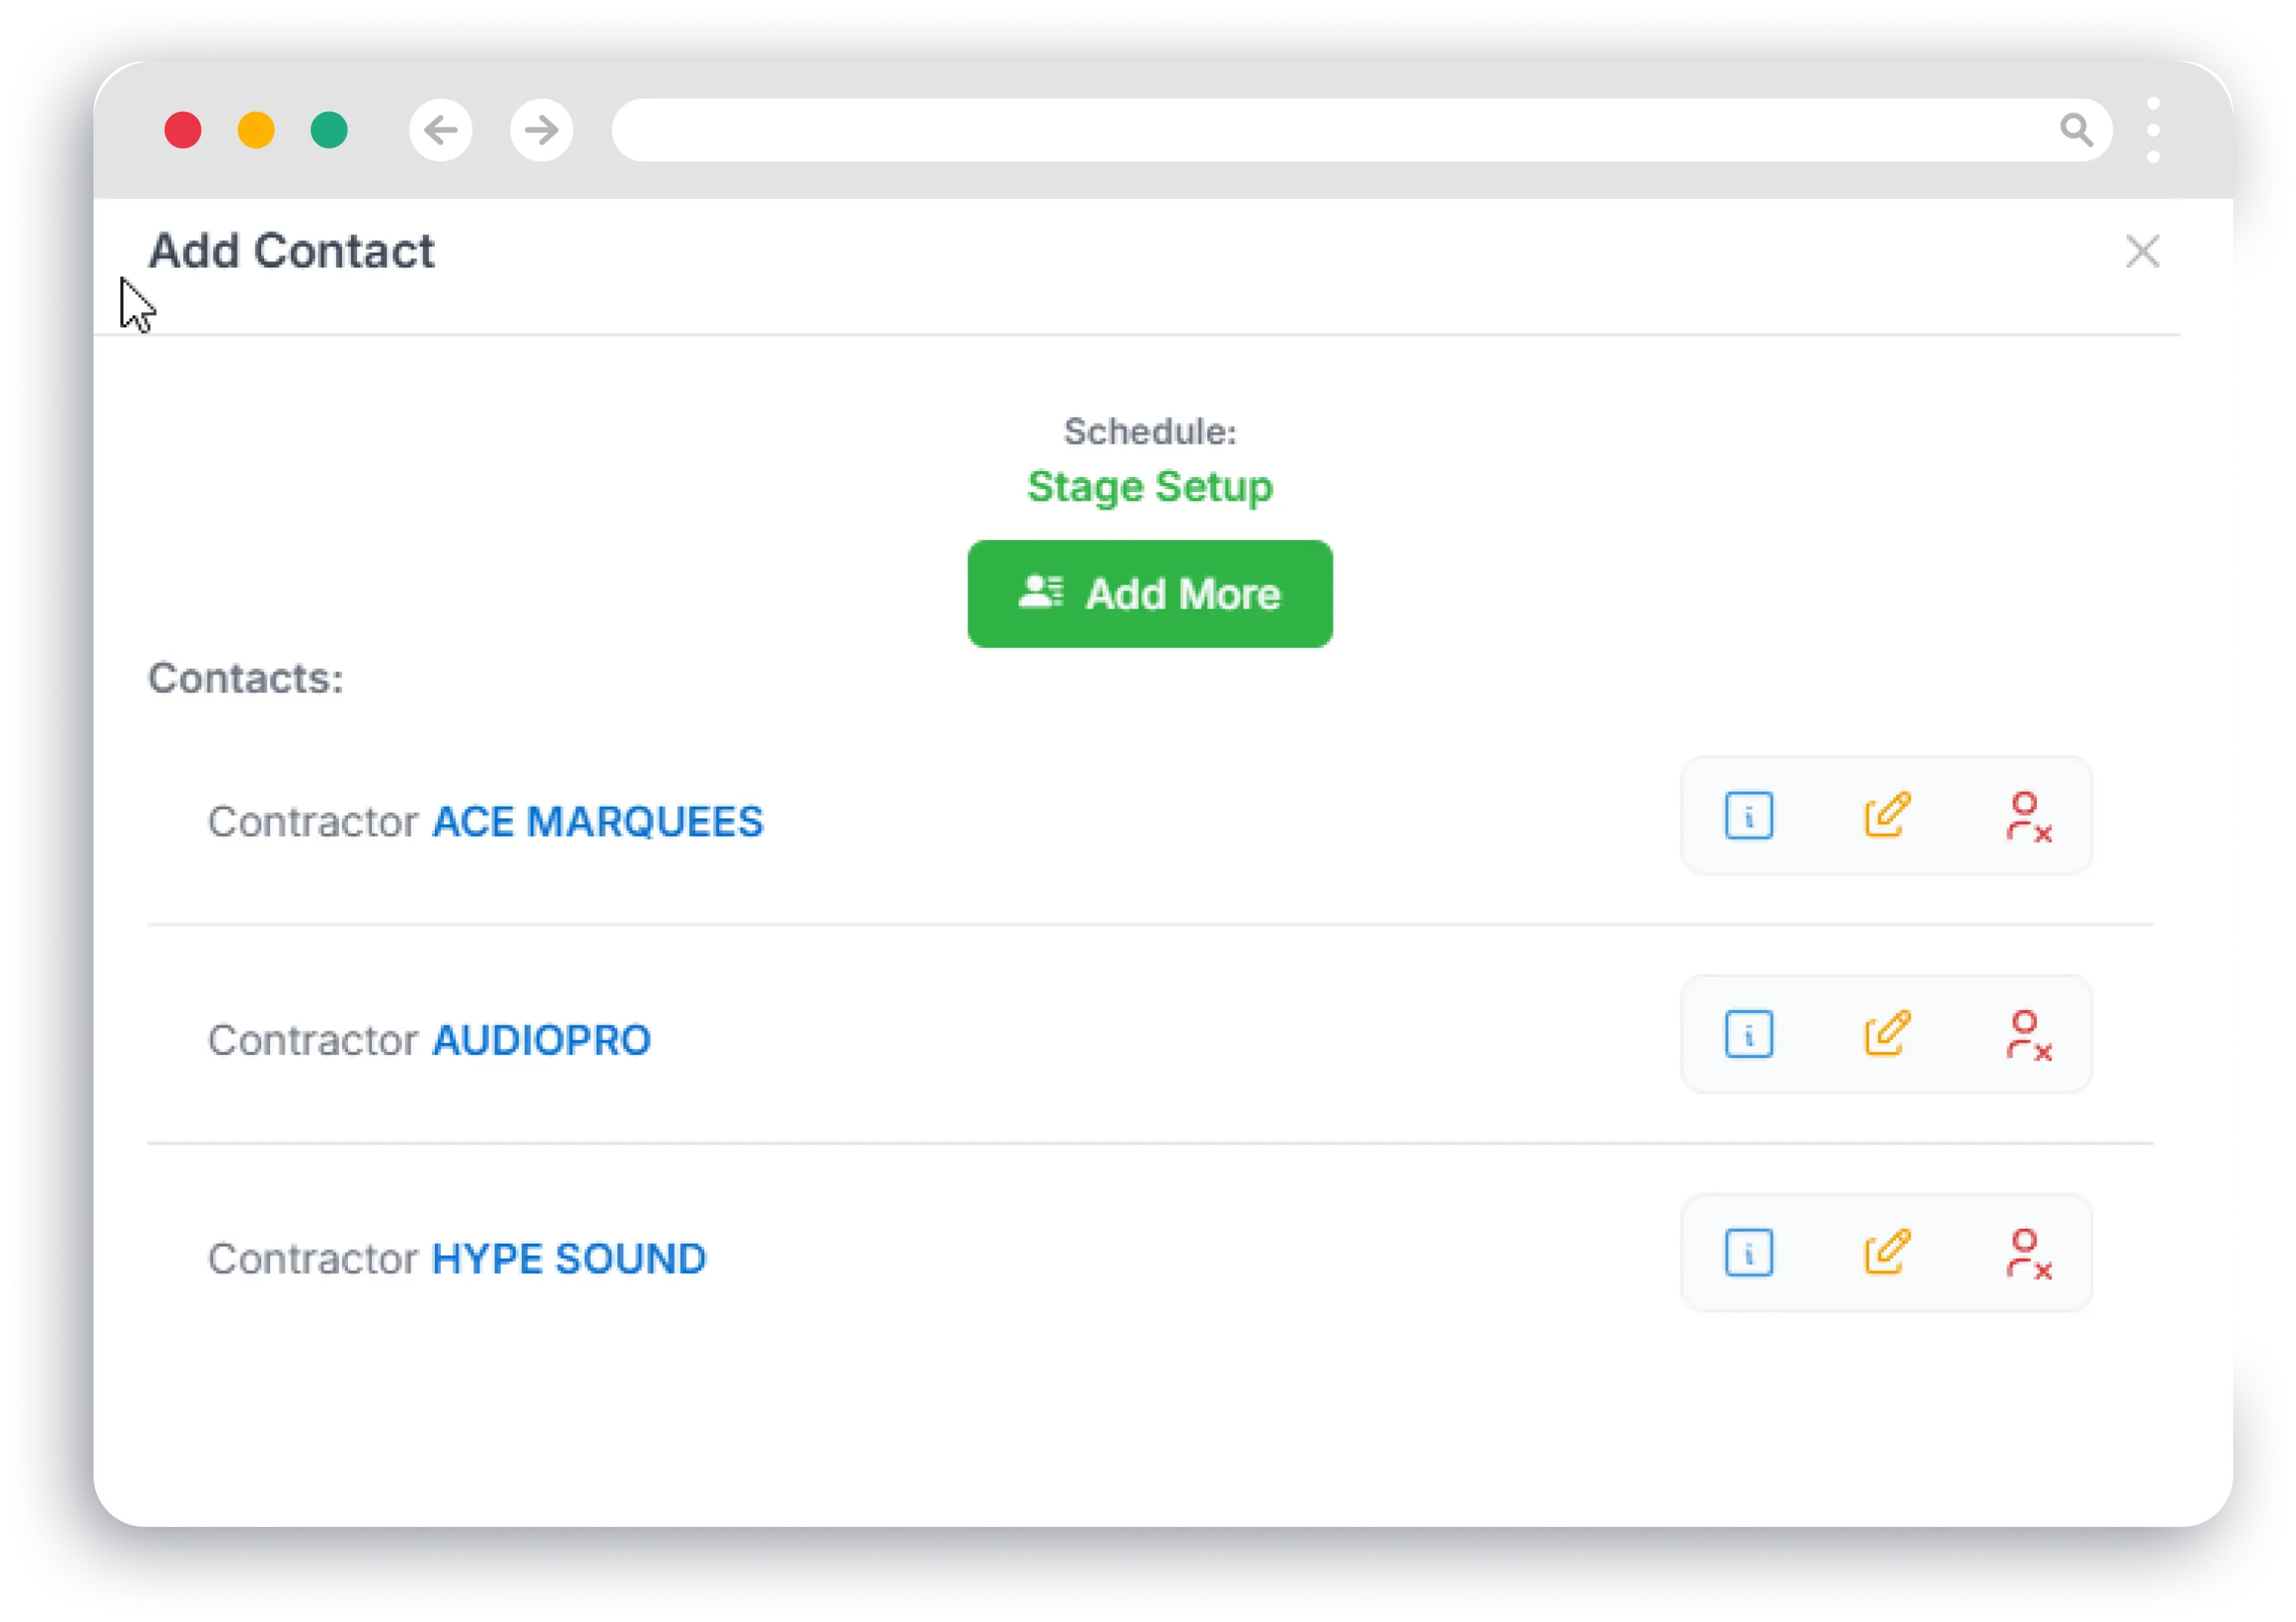
Task: Open the browser three-dot menu
Action: click(x=2153, y=130)
